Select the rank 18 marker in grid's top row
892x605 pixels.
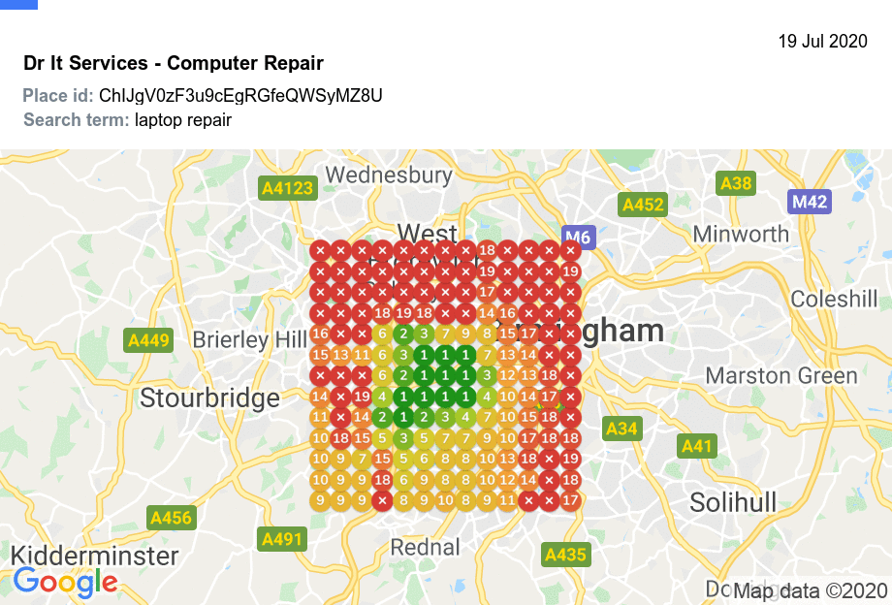click(x=488, y=250)
